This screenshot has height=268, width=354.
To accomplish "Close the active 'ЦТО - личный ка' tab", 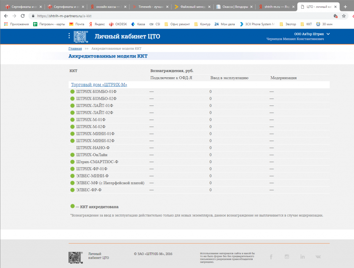I will (x=335, y=7).
